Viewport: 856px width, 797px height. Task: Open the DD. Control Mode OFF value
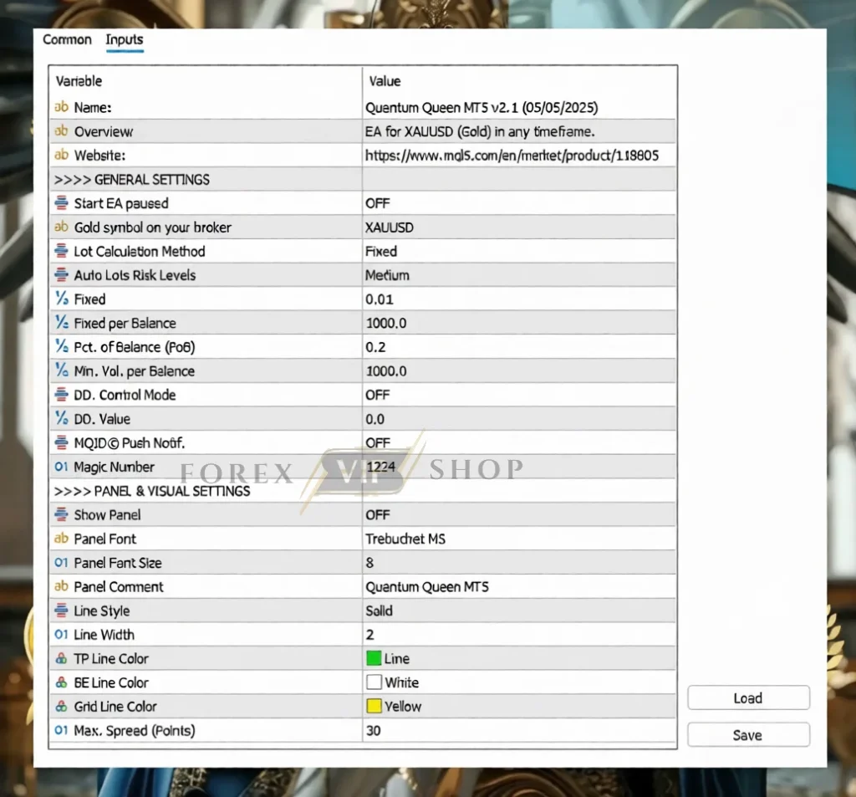click(x=519, y=395)
